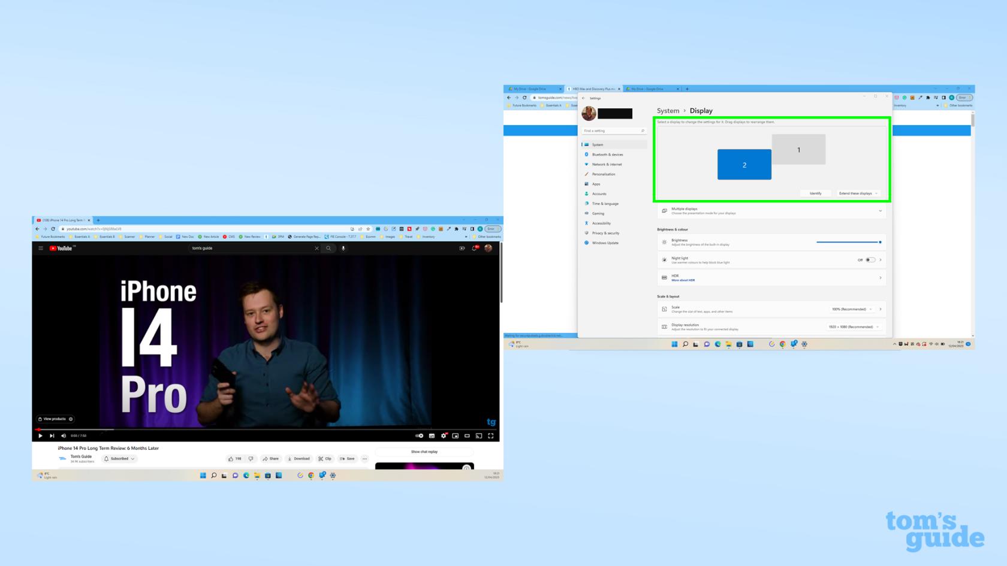
Task: Create a Clip of the video
Action: tap(325, 459)
